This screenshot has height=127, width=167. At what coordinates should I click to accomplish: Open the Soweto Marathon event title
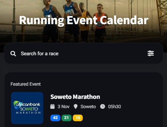[75, 97]
